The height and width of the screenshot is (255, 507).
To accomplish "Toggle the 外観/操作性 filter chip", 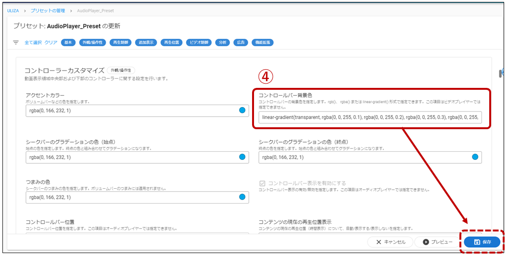I will [x=91, y=42].
